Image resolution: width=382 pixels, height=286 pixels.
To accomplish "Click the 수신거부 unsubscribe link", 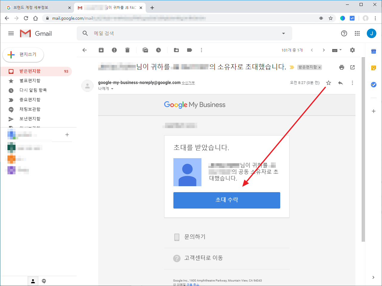I will [x=188, y=83].
